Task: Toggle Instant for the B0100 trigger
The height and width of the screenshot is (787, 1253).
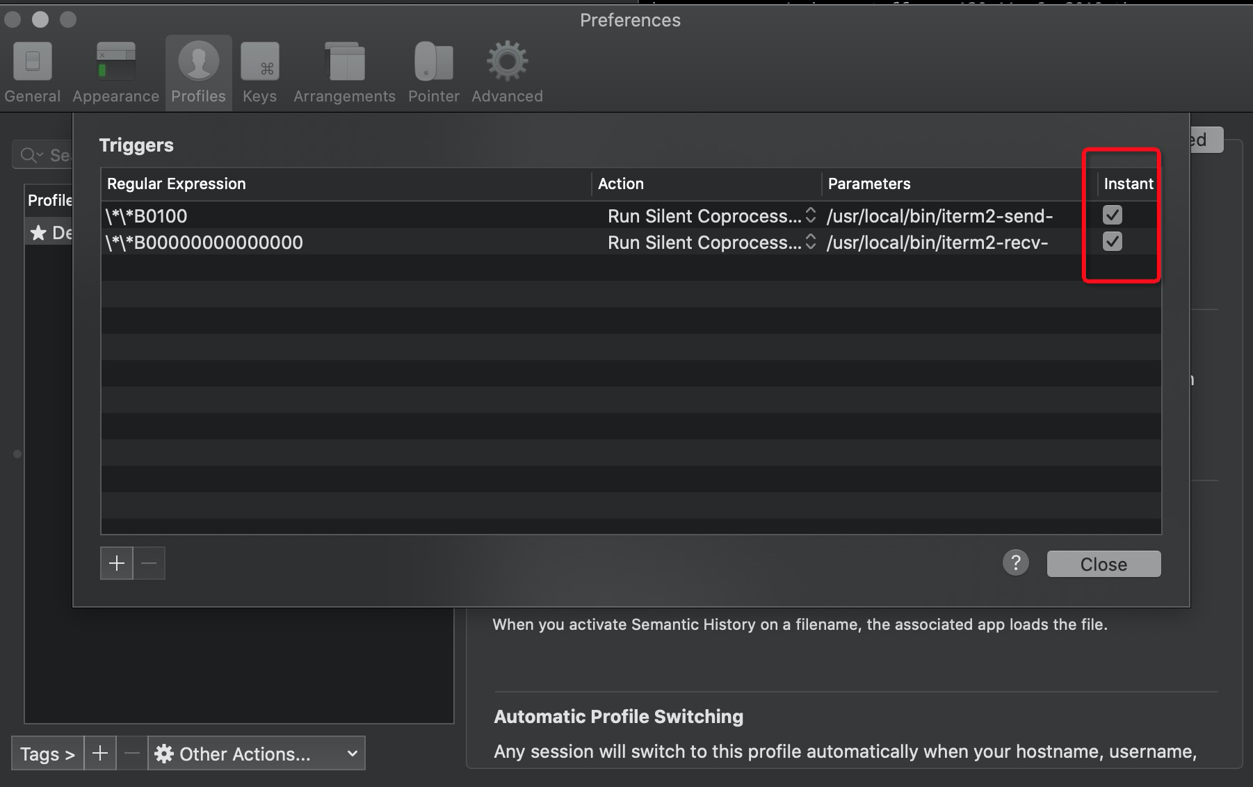Action: [x=1113, y=215]
